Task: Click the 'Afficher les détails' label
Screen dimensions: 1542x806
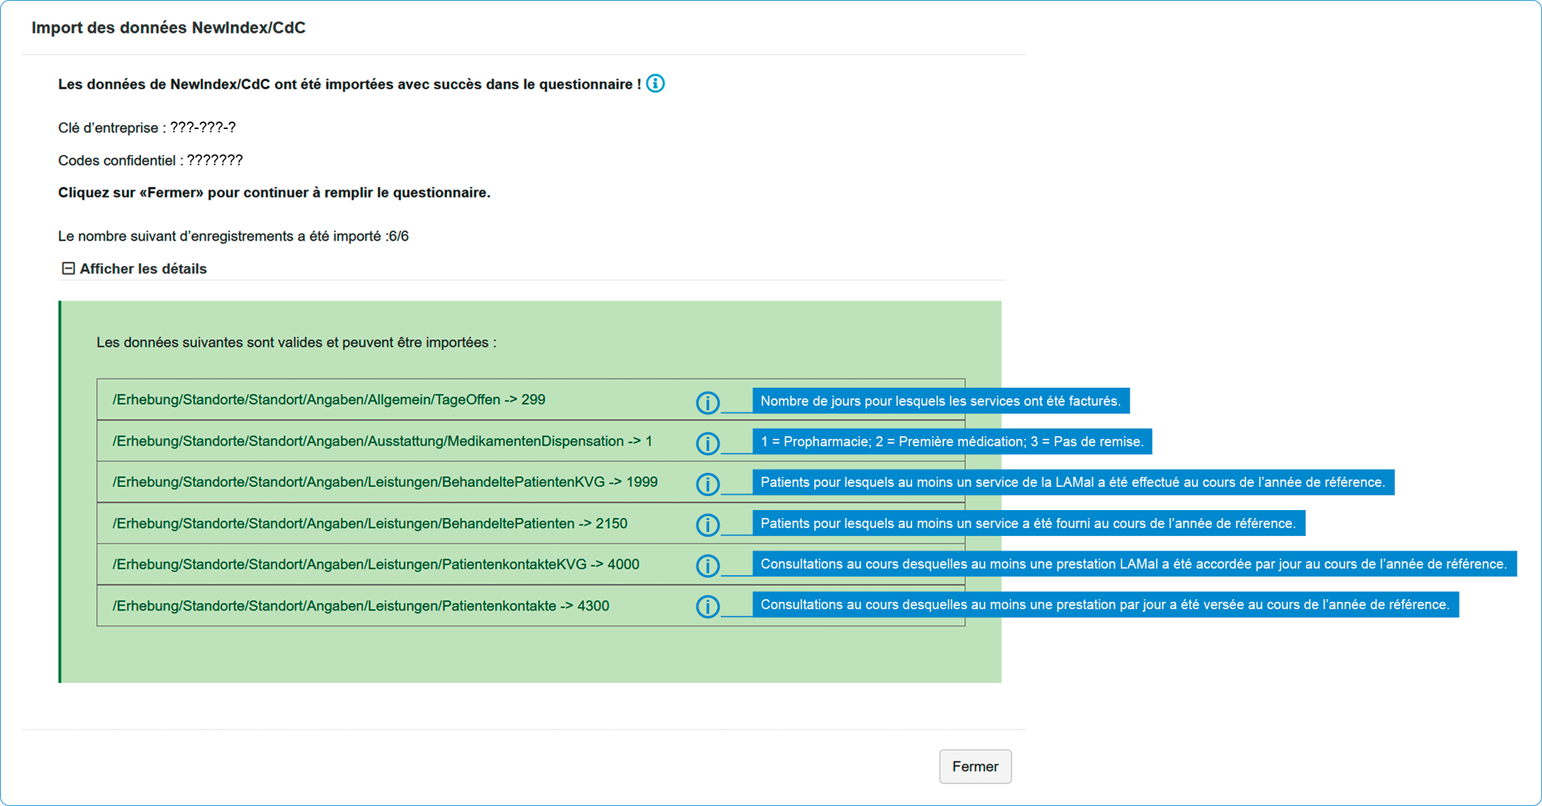Action: point(143,269)
